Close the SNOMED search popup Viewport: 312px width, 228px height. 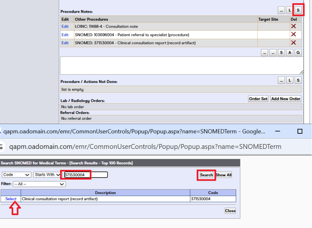pyautogui.click(x=230, y=210)
